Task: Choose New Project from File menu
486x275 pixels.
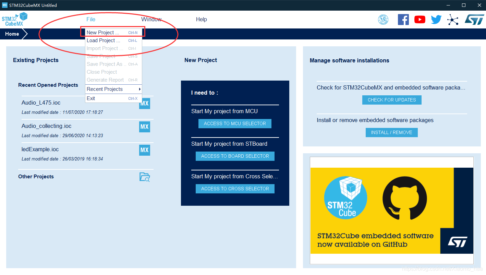Action: [113, 33]
